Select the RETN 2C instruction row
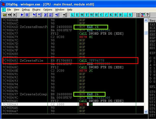Screen dimensions: 156x119 point(73,71)
